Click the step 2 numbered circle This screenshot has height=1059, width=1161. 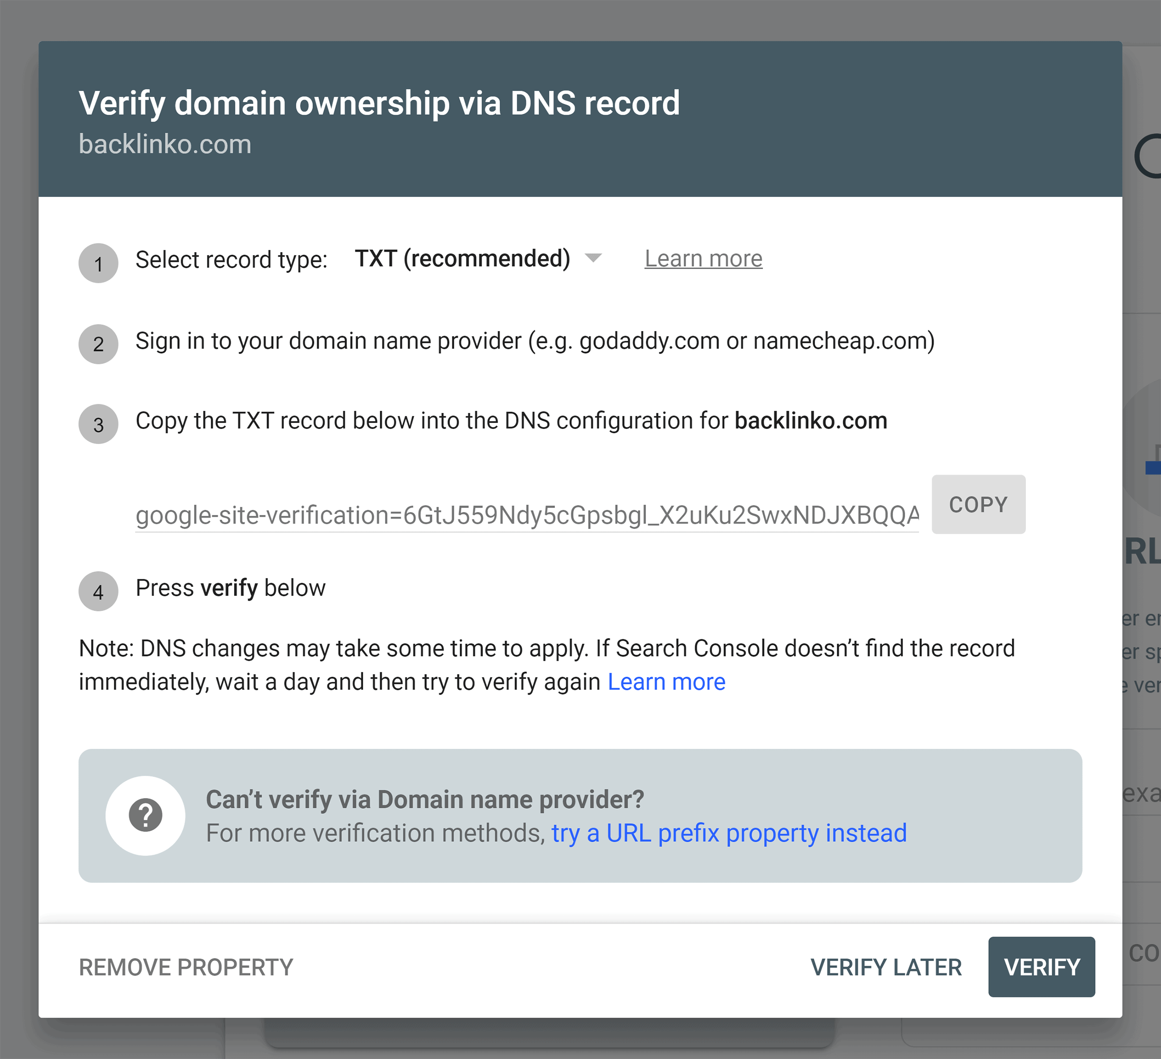[x=98, y=344]
